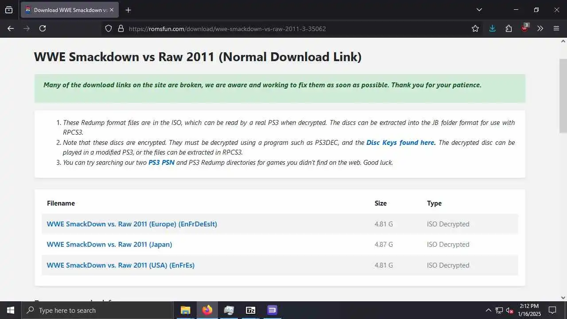This screenshot has height=319, width=567.
Task: Select ISO Decrypted in the USA row
Action: click(448, 265)
